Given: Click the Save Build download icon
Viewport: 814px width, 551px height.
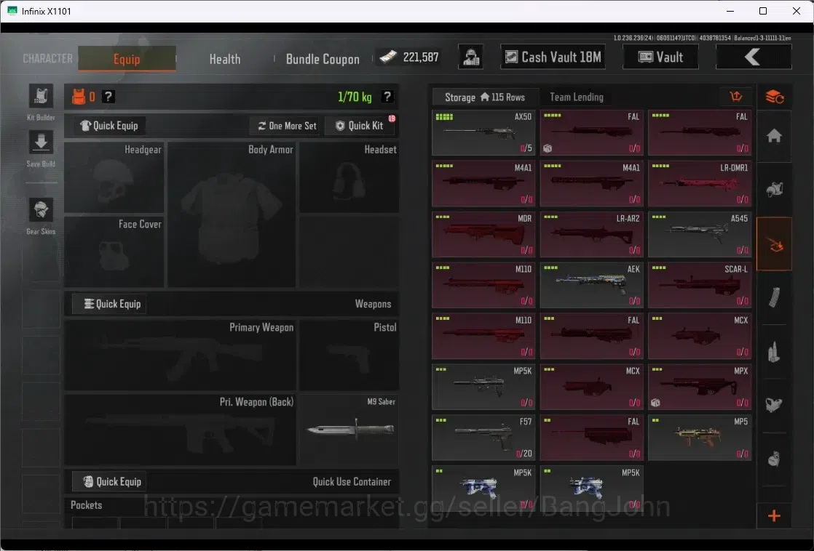Looking at the screenshot, I should pos(41,142).
